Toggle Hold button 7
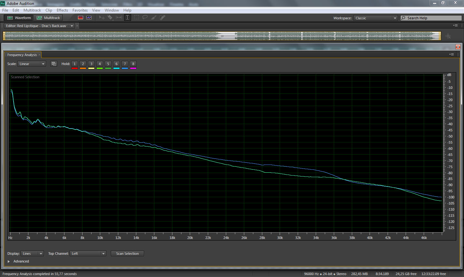This screenshot has width=464, height=277. [x=125, y=64]
